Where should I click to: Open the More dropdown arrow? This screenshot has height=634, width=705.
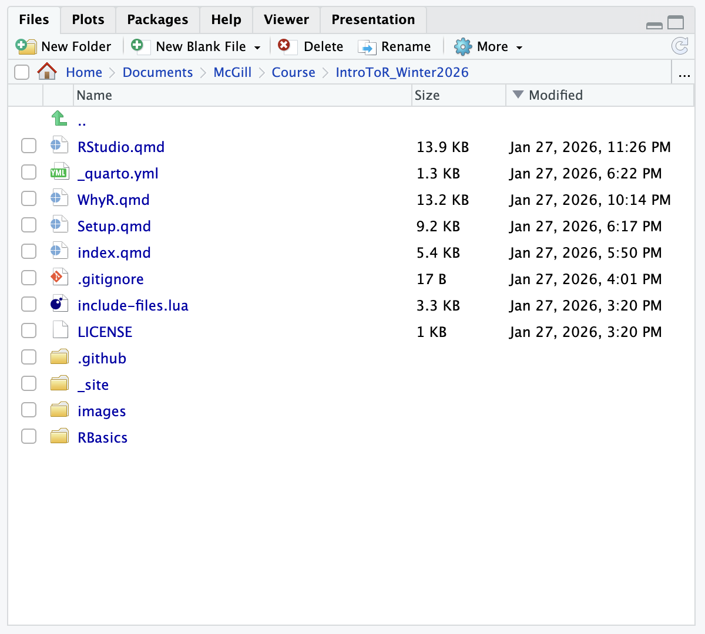point(519,48)
